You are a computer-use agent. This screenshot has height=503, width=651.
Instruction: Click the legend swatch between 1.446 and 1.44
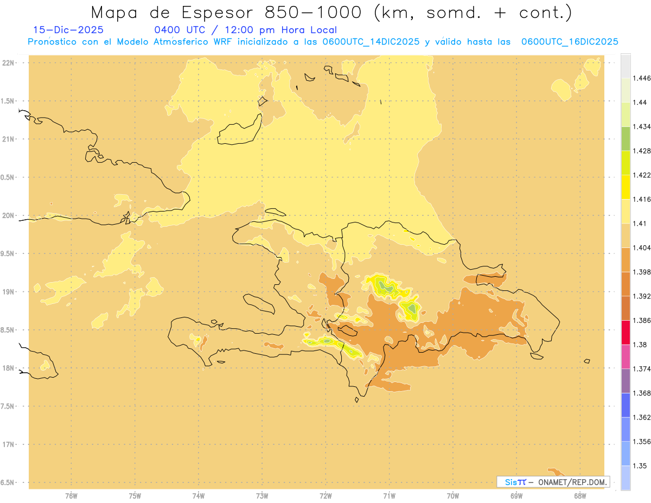tap(626, 91)
